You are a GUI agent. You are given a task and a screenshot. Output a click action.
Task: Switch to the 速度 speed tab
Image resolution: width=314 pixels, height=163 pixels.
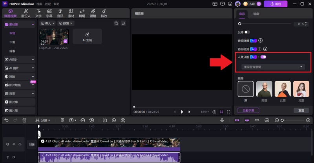(x=256, y=14)
